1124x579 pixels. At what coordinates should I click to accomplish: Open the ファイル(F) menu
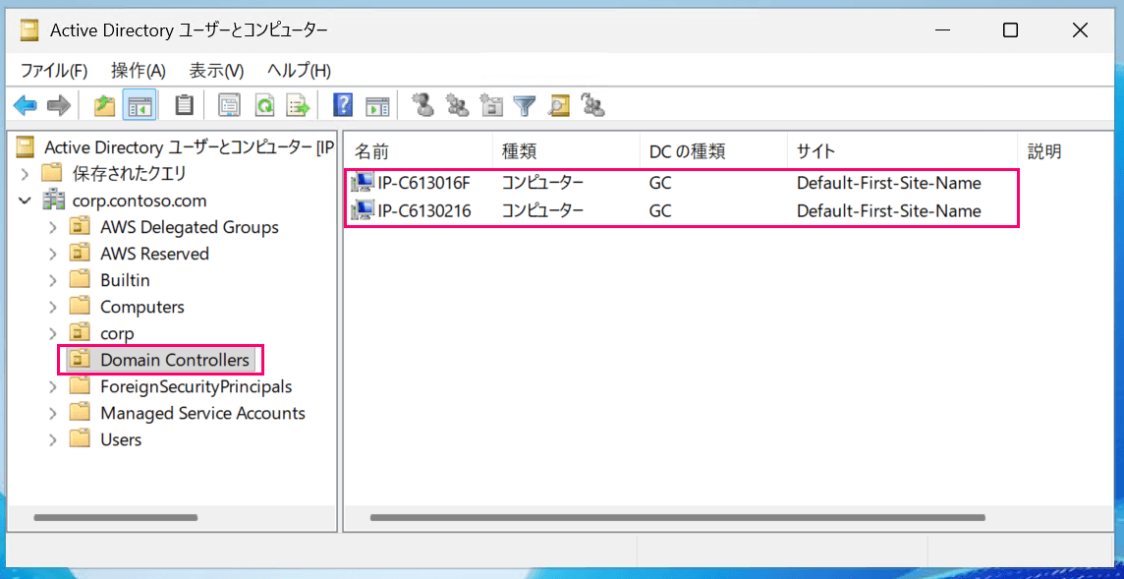point(54,71)
